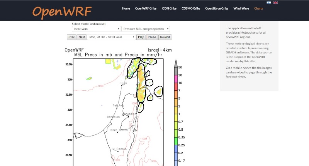Click the M_Ramon label on the map
Viewport: 309px width, 166px height.
coord(119,149)
